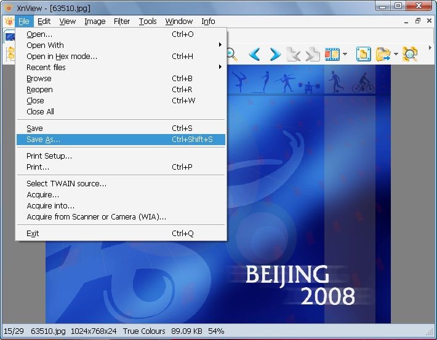Click the greyed next page icon
Image resolution: width=437 pixels, height=340 pixels.
pyautogui.click(x=313, y=54)
